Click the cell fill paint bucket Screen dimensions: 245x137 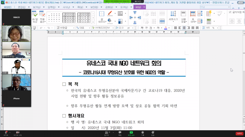(110, 21)
